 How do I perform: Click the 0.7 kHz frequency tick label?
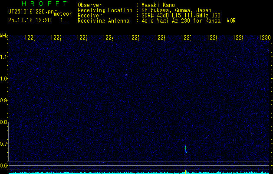coord(3,144)
